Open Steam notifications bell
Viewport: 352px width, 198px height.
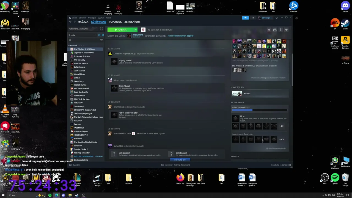point(253,18)
